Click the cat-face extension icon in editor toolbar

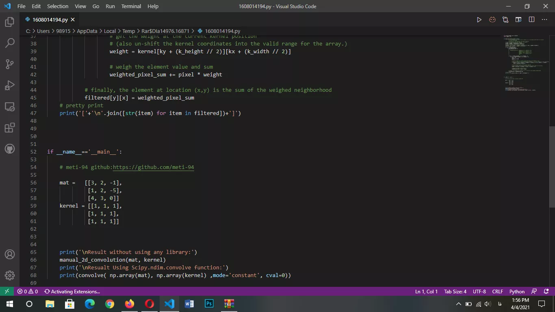[492, 19]
